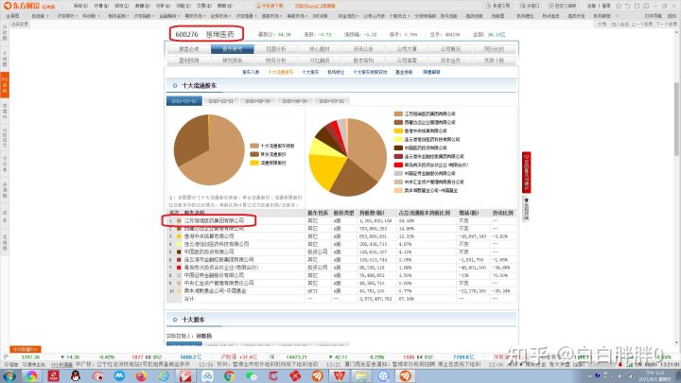Screen dimensions: 681x383
Task: Jump to 十大股东 section link
Action: point(310,72)
